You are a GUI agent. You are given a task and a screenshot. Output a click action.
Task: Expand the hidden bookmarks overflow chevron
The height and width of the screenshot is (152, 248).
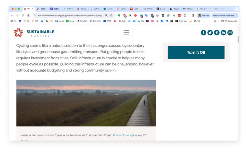(215, 21)
